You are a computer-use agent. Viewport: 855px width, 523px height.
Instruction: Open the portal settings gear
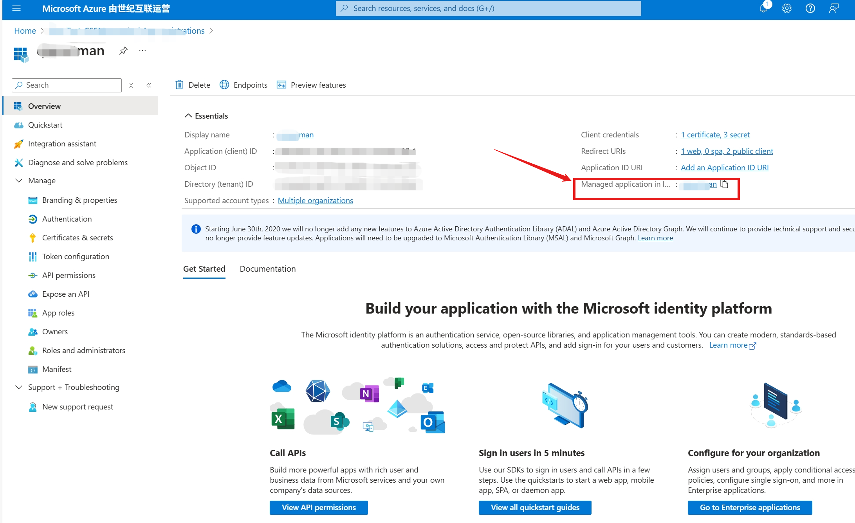tap(787, 8)
